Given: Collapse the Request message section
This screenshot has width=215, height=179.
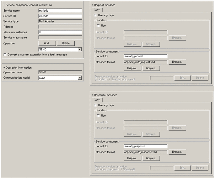Looking at the screenshot, I should [x=92, y=5].
